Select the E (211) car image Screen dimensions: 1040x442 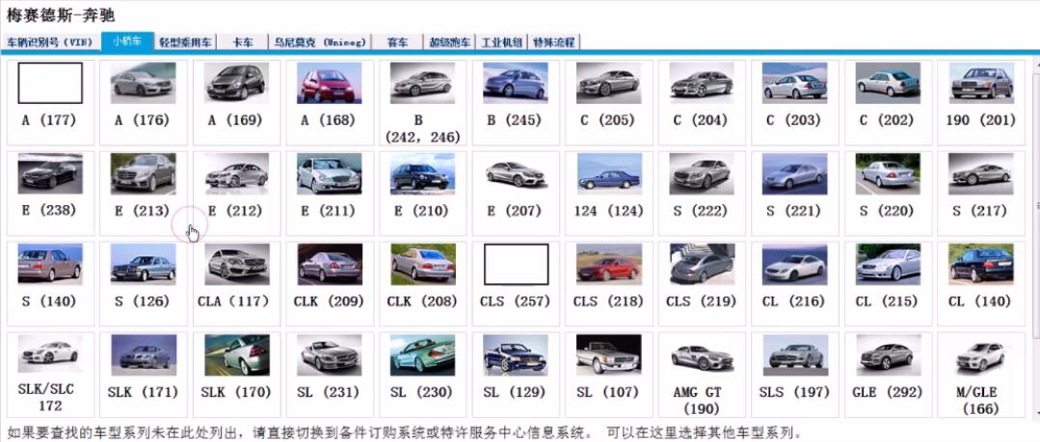click(329, 173)
